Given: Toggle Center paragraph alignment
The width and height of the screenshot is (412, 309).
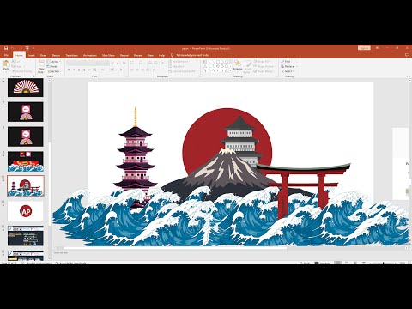Looking at the screenshot, I should pos(137,70).
